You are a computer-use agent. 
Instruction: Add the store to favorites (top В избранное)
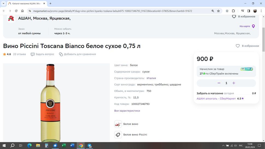244,16
